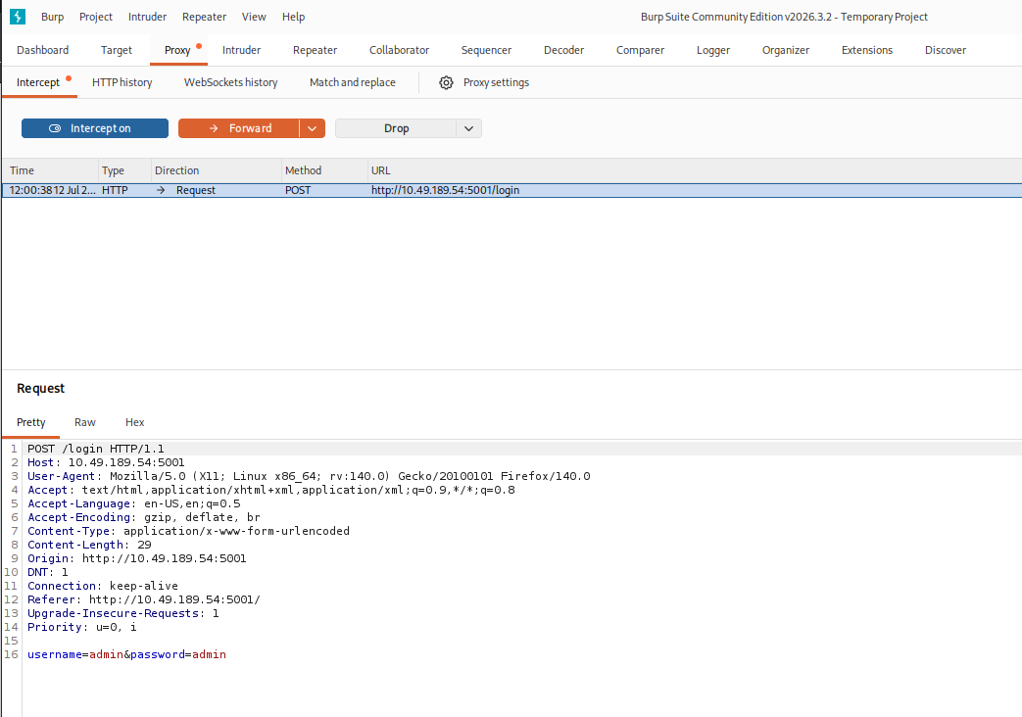Click the Origin header line
This screenshot has height=717, width=1022.
coord(137,558)
